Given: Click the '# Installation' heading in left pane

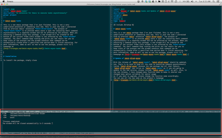Looking at the screenshot, I should [x=10, y=56].
